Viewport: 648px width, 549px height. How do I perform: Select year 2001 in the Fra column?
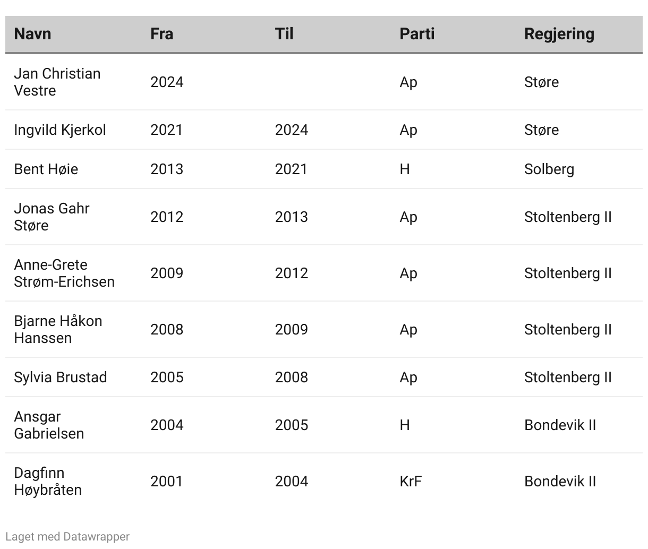166,482
